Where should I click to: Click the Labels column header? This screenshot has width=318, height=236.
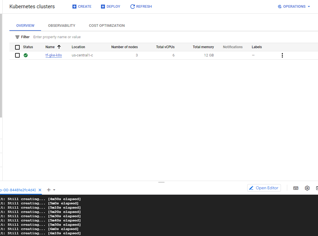[257, 47]
